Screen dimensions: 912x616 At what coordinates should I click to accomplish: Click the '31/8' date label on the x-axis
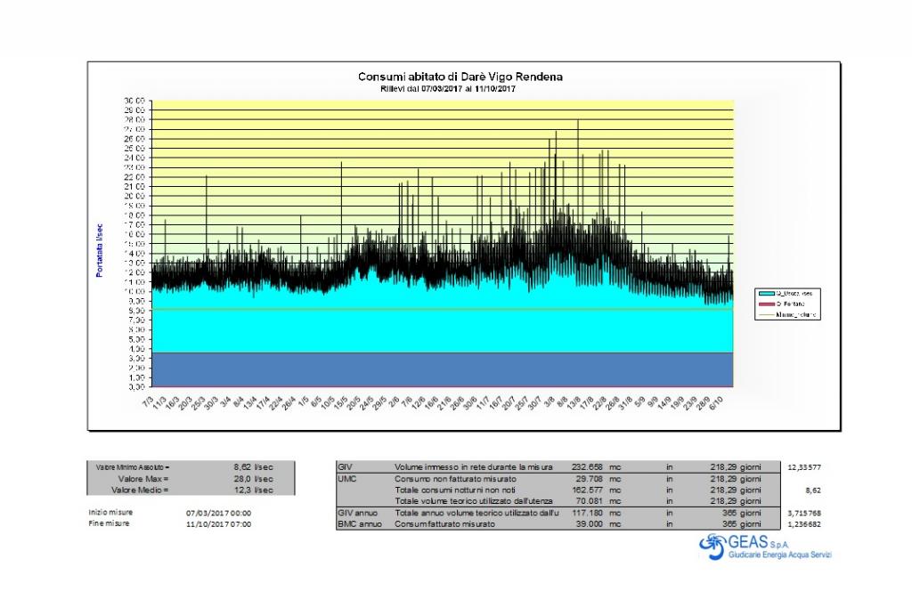point(626,402)
